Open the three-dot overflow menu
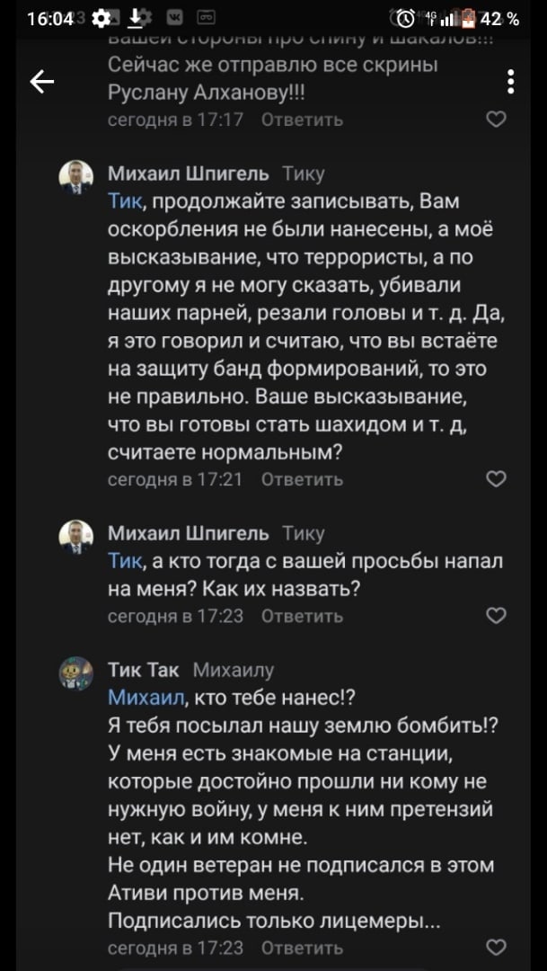This screenshot has height=971, width=547. pyautogui.click(x=510, y=82)
